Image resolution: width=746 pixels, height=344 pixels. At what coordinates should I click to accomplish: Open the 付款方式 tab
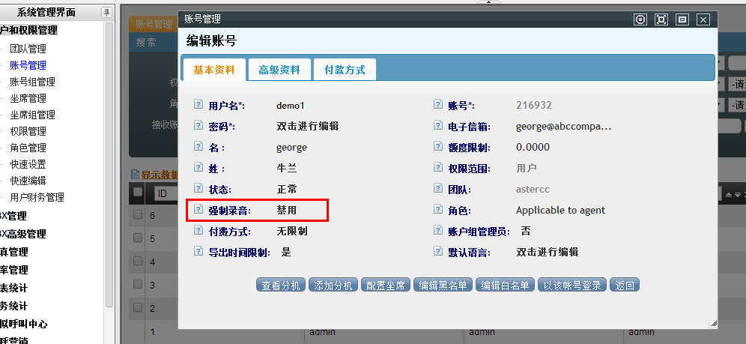tap(345, 70)
